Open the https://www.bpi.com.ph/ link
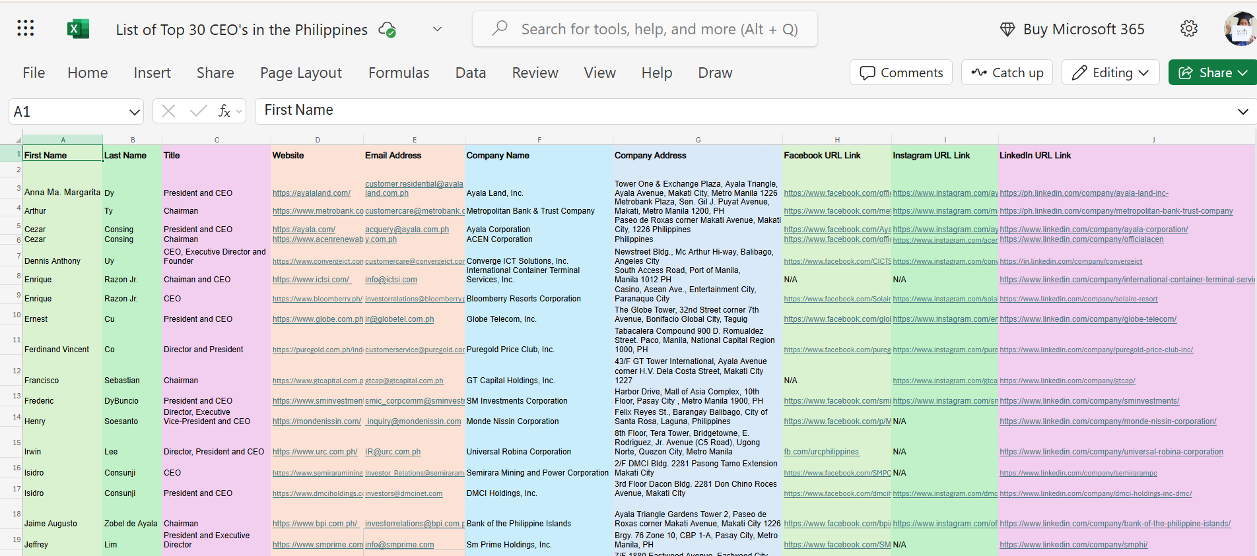This screenshot has width=1257, height=556. click(x=316, y=524)
